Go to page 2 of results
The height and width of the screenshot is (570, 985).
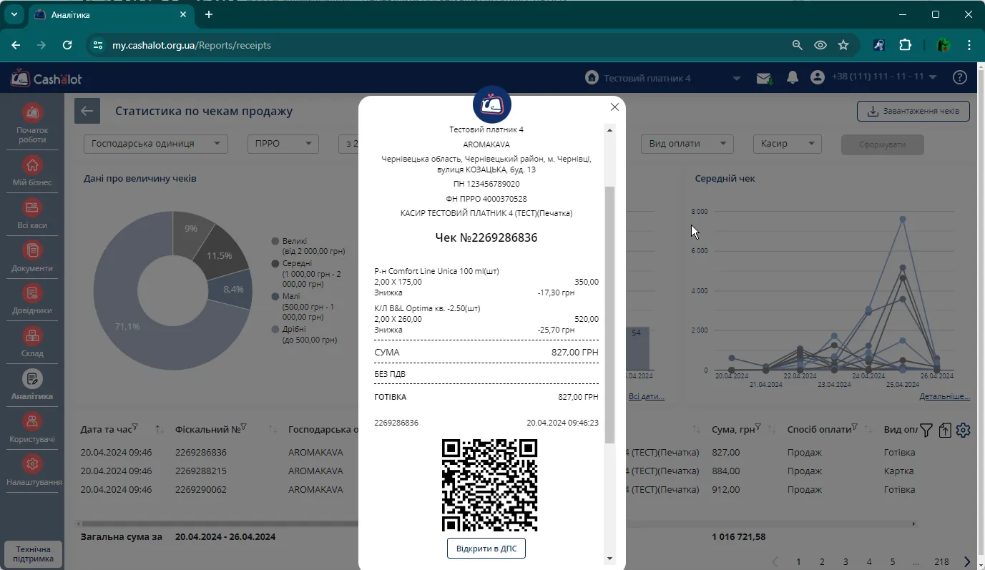point(822,562)
